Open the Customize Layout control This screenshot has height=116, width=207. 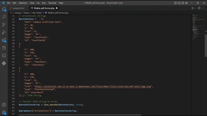click(186, 3)
